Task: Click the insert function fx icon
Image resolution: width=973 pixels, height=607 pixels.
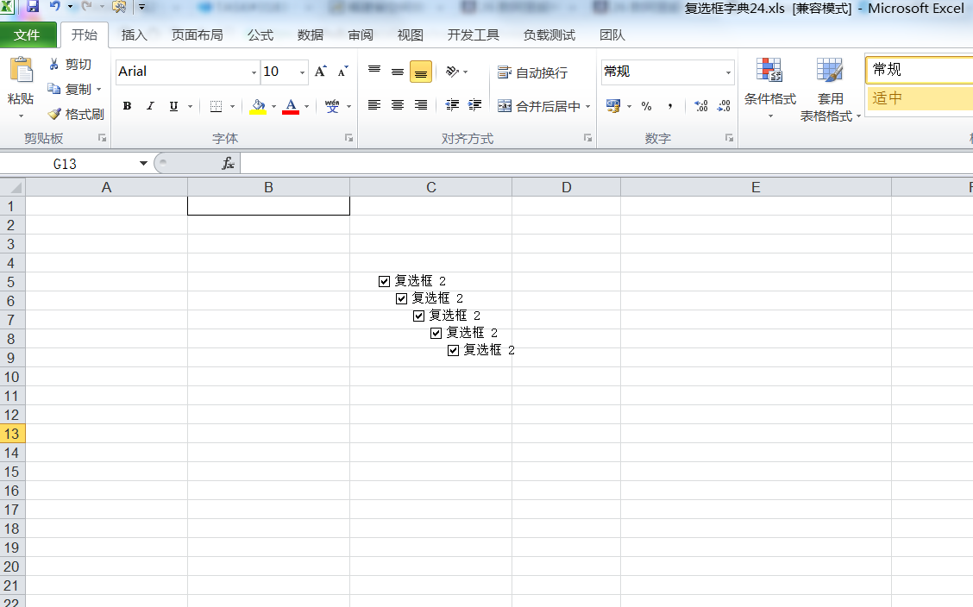Action: [x=228, y=164]
